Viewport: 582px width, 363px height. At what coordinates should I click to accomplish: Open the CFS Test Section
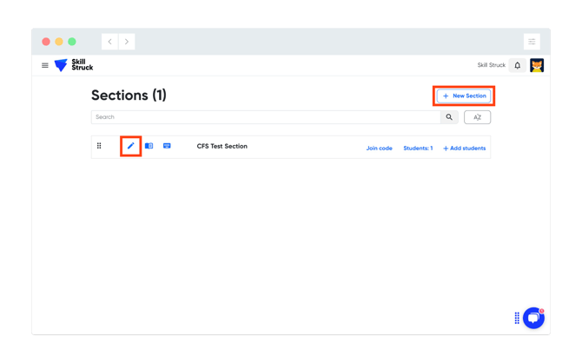[222, 146]
